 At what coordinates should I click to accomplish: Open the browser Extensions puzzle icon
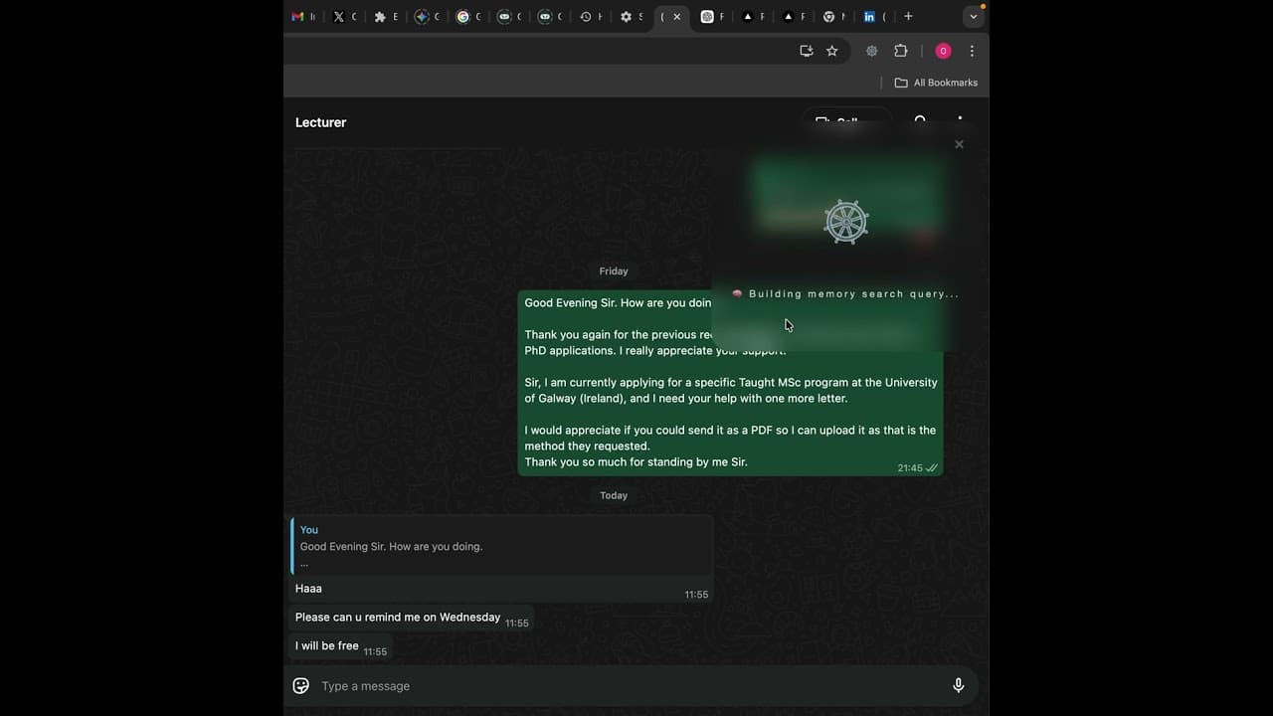(x=901, y=51)
